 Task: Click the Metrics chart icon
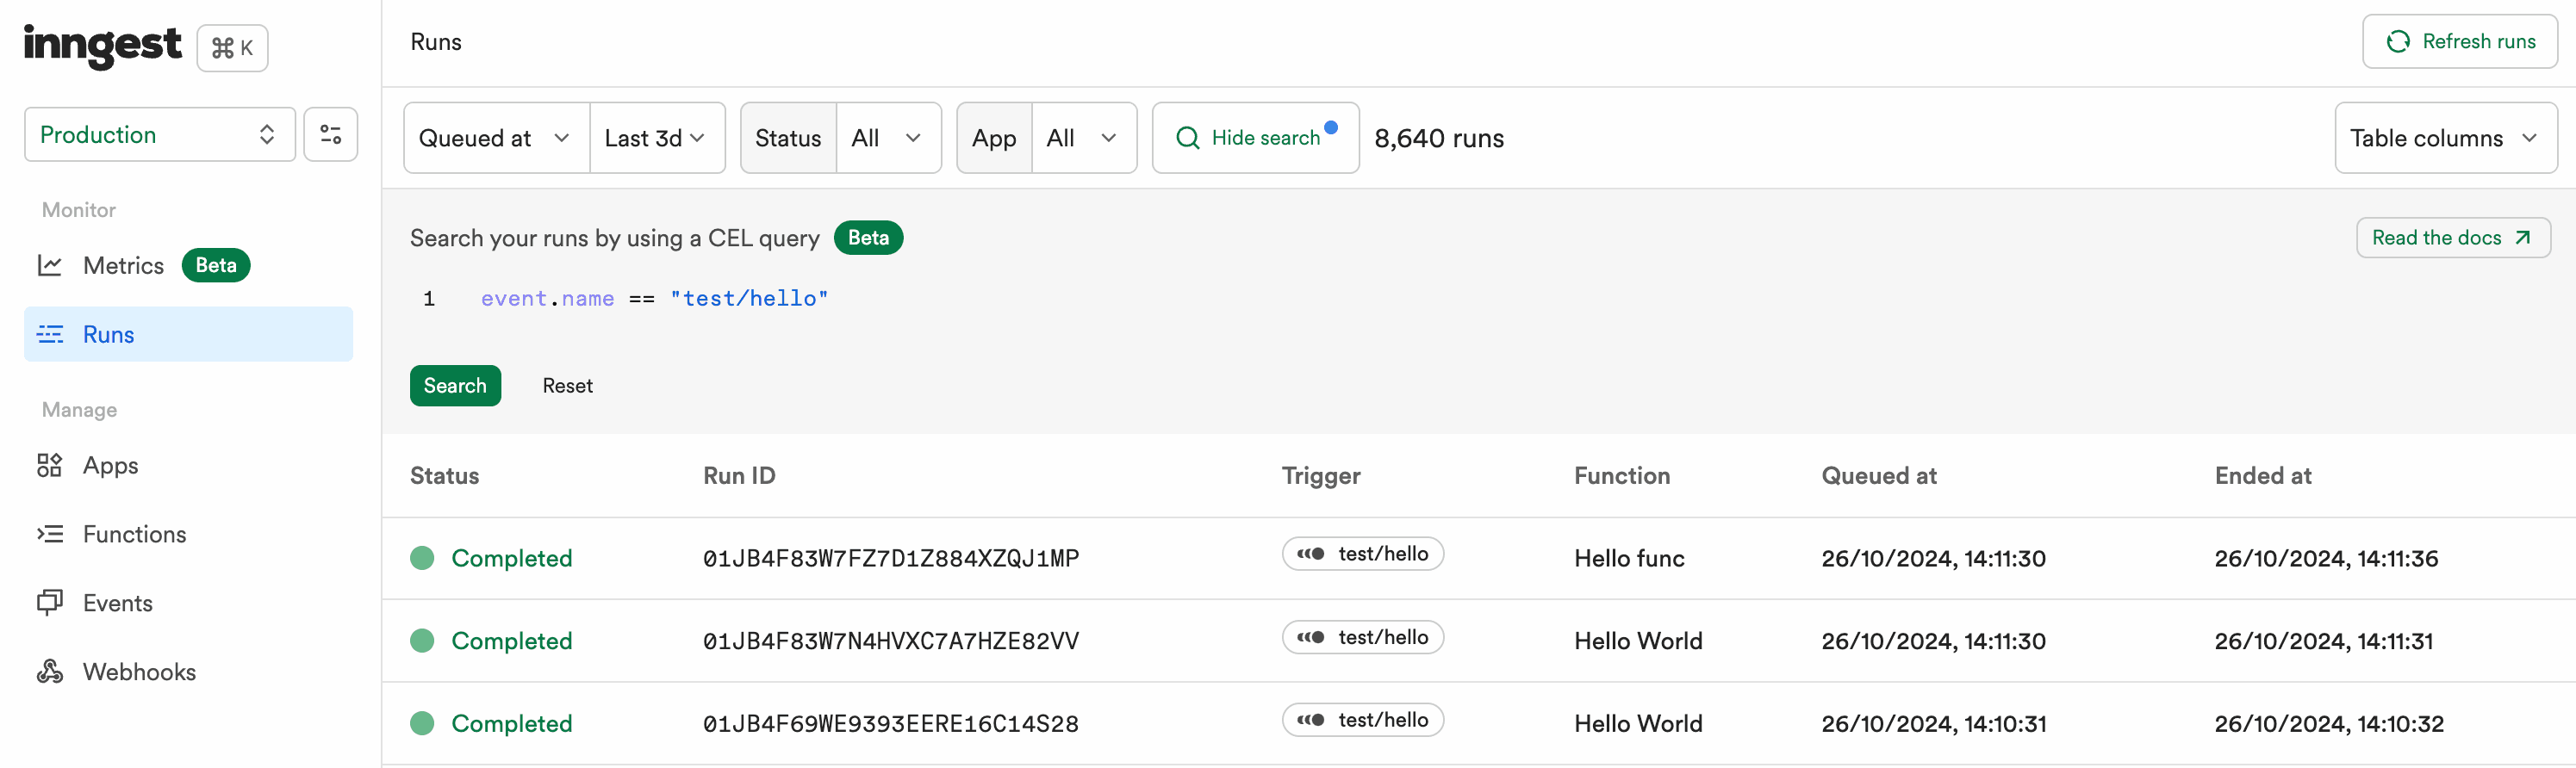point(50,265)
